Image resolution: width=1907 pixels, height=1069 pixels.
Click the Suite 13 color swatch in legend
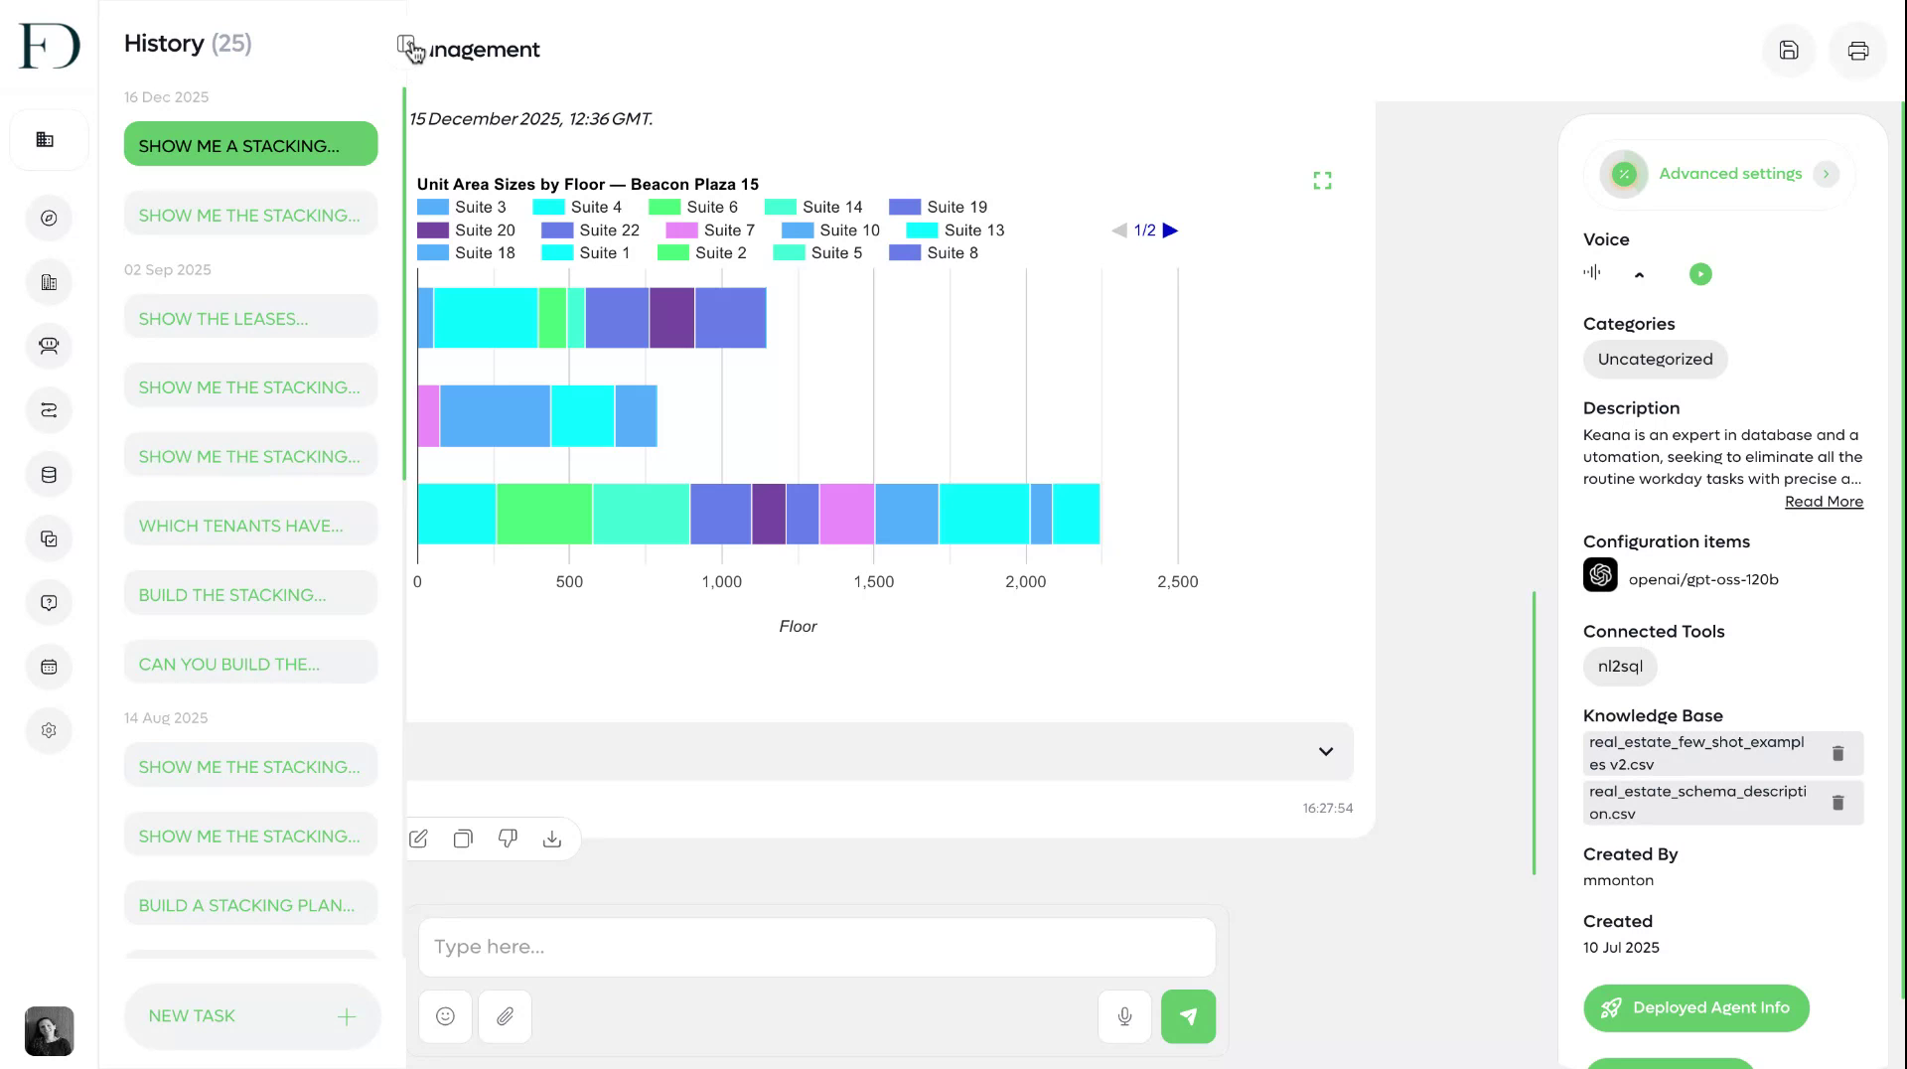click(x=922, y=229)
